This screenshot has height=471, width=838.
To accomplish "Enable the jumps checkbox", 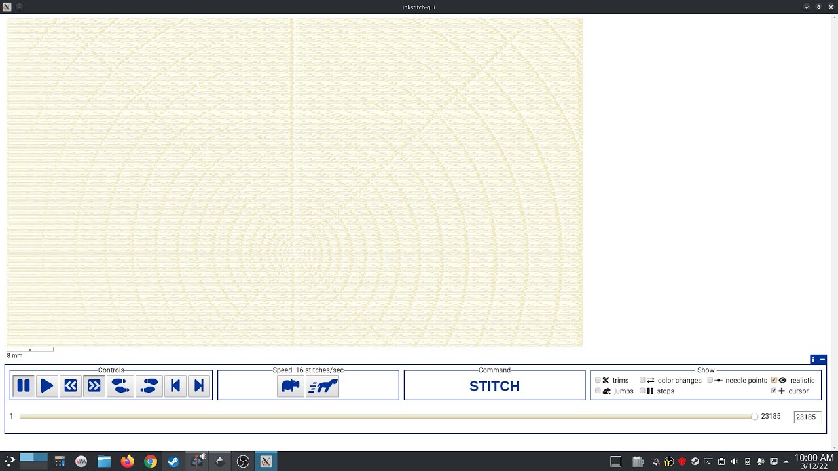I will click(x=598, y=391).
